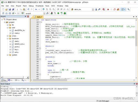Select pwm.c in project tree
Screen dimensions: 138x102
[x=17, y=47]
